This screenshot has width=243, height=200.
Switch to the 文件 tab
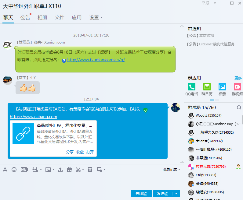click(x=59, y=17)
